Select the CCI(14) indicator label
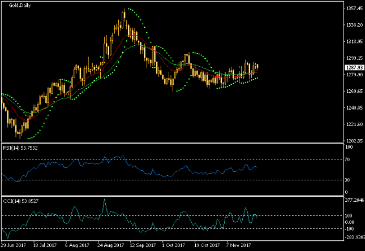The width and height of the screenshot is (365, 251). (x=21, y=201)
